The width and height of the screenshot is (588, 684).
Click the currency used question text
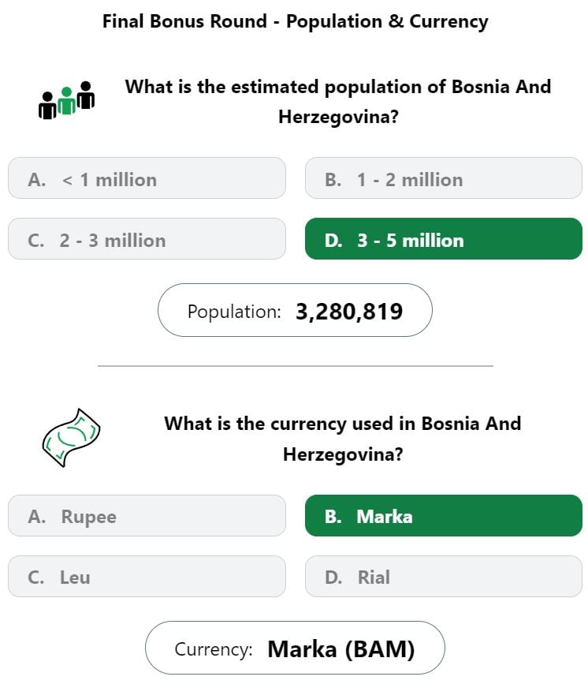coord(343,439)
